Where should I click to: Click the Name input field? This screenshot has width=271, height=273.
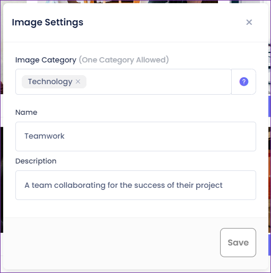pos(136,136)
